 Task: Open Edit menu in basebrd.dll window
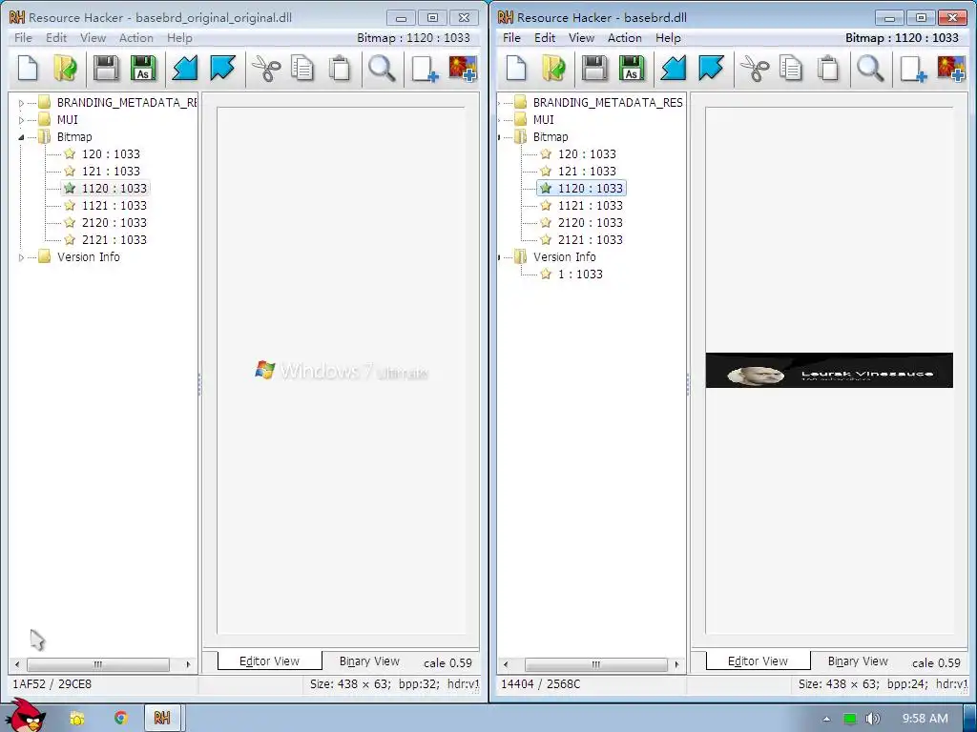pos(545,38)
